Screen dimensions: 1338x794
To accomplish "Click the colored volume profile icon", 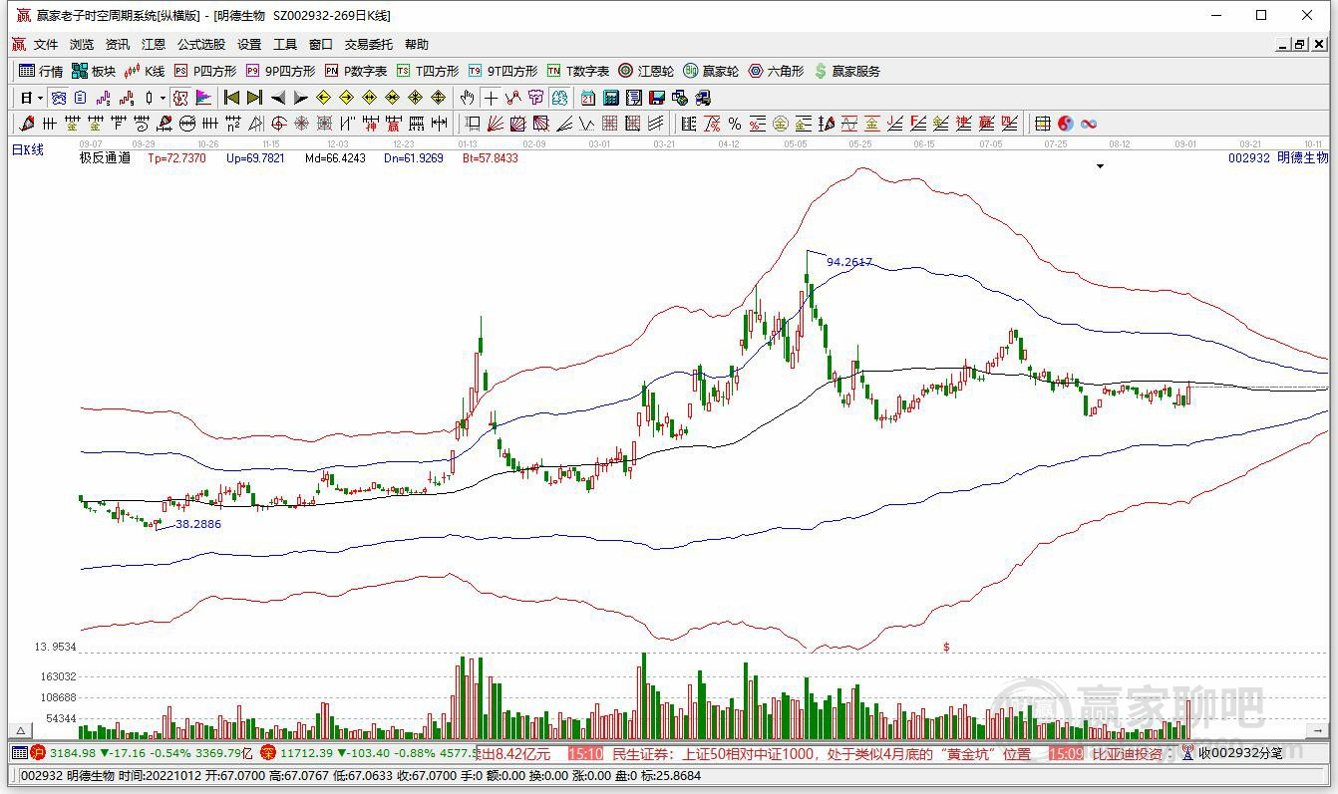I will (x=204, y=98).
